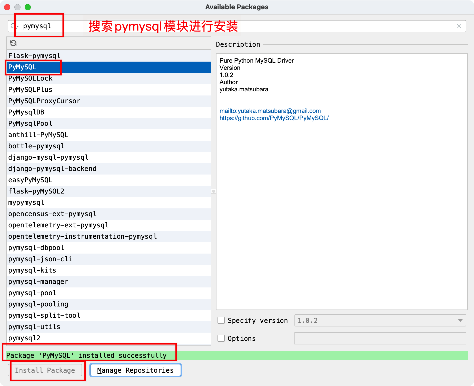Select the pymysql-pooling package
The height and width of the screenshot is (386, 474).
click(109, 304)
